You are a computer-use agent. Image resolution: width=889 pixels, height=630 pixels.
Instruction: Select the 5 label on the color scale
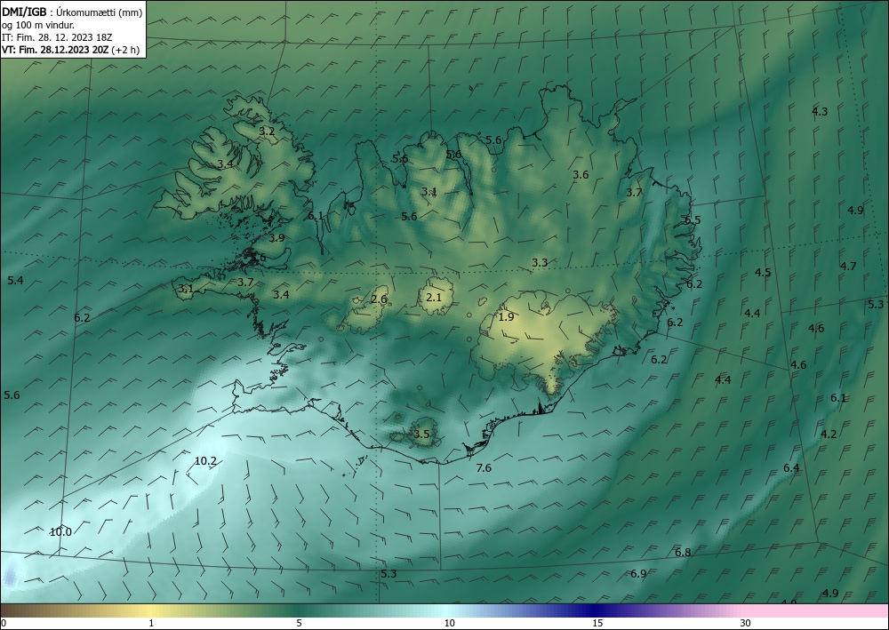pyautogui.click(x=299, y=623)
